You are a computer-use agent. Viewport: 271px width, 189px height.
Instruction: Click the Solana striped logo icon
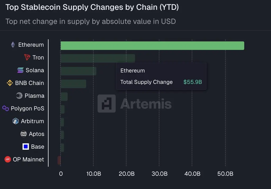tap(20, 70)
